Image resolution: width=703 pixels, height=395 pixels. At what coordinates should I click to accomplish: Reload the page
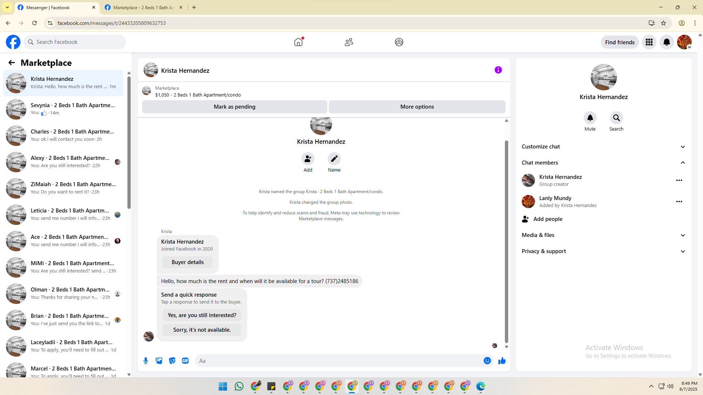[x=34, y=23]
